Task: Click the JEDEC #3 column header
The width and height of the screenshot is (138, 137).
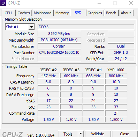Action: coord(71,70)
